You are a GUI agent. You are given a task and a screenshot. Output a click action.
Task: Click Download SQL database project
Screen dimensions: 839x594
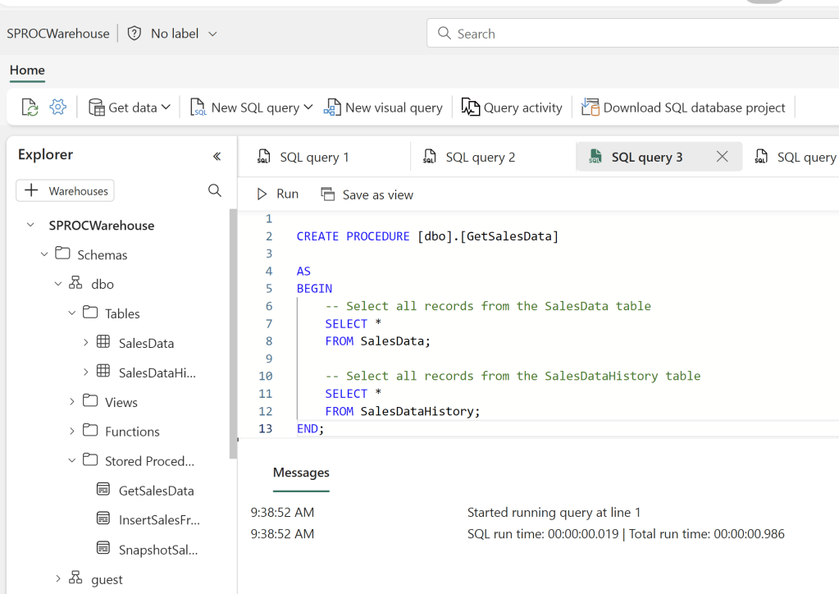click(x=683, y=107)
